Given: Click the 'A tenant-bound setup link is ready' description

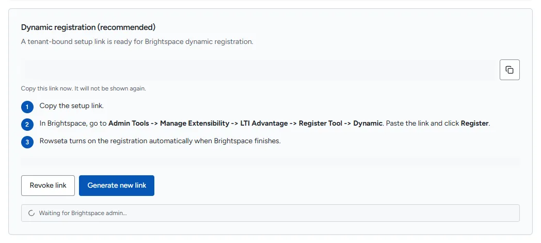Looking at the screenshot, I should (x=137, y=42).
